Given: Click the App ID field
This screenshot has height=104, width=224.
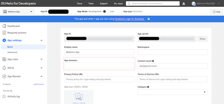Looking at the screenshot, I should click(99, 39).
